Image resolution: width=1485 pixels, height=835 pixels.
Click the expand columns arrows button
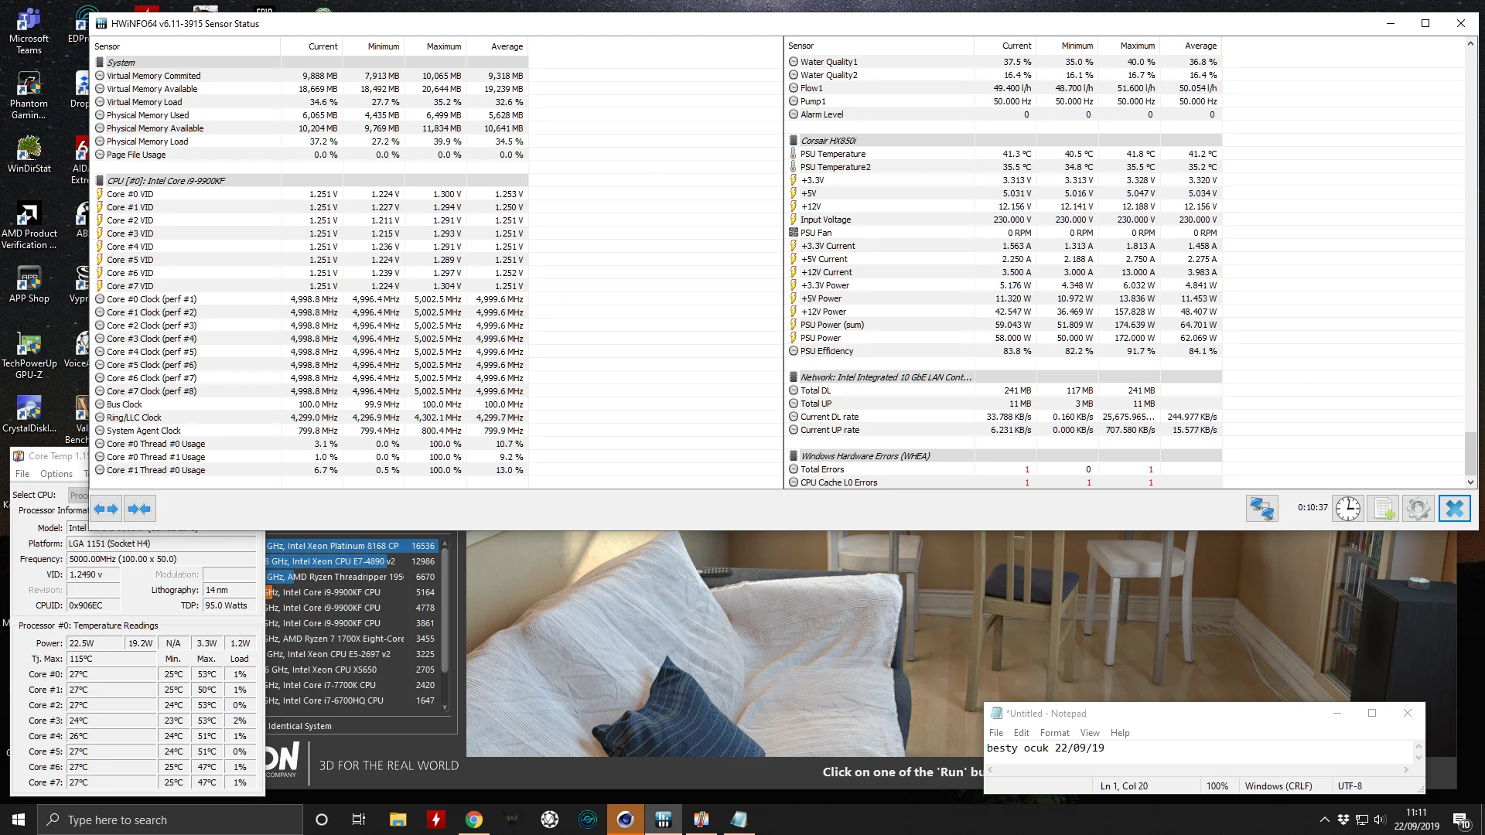[x=106, y=509]
